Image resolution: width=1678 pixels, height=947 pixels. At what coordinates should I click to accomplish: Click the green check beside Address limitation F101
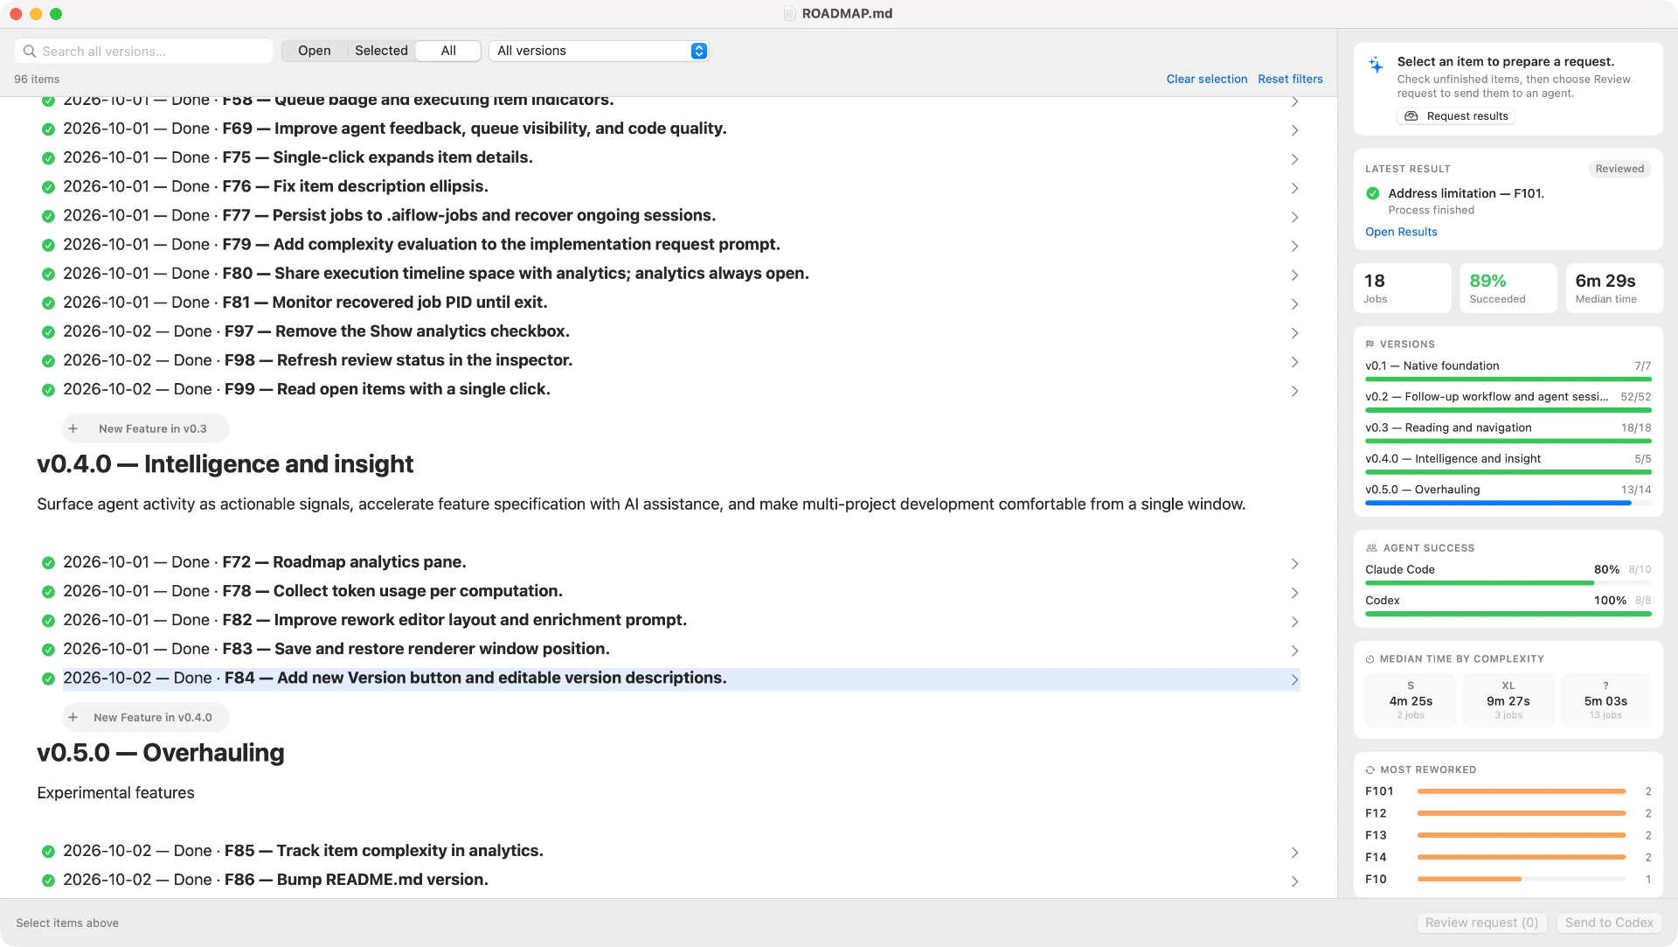[x=1372, y=194]
